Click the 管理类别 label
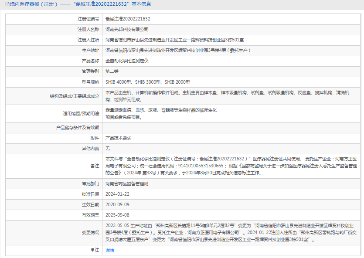Image resolution: width=364 pixels, height=258 pixels. pyautogui.click(x=90, y=71)
